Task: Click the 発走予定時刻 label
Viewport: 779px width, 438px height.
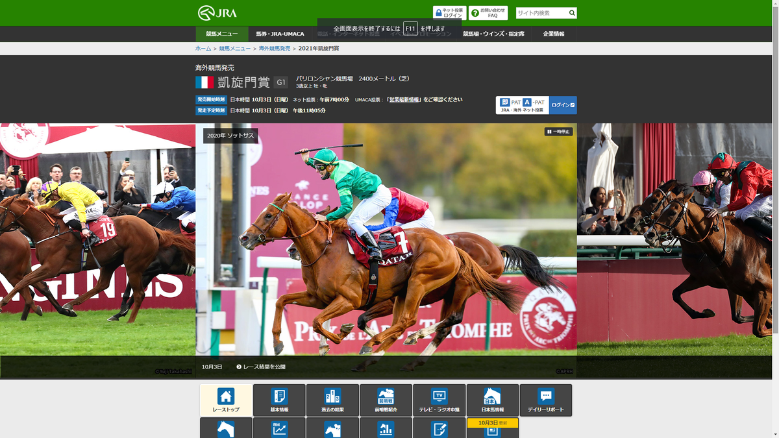Action: tap(212, 111)
